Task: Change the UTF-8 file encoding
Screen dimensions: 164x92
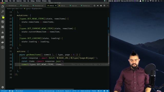Action: pyautogui.click(x=74, y=91)
